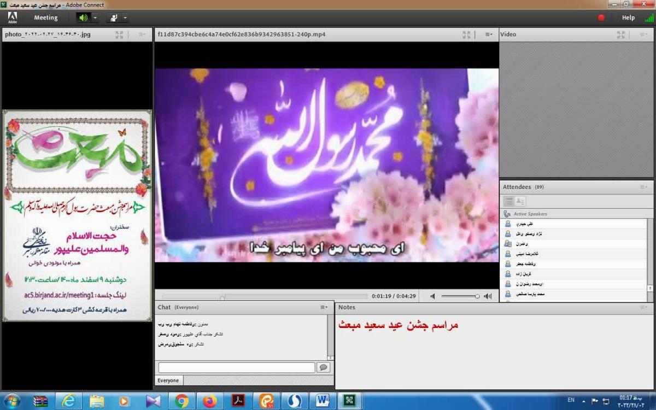Open the Help menu
This screenshot has width=656, height=410.
click(x=628, y=17)
